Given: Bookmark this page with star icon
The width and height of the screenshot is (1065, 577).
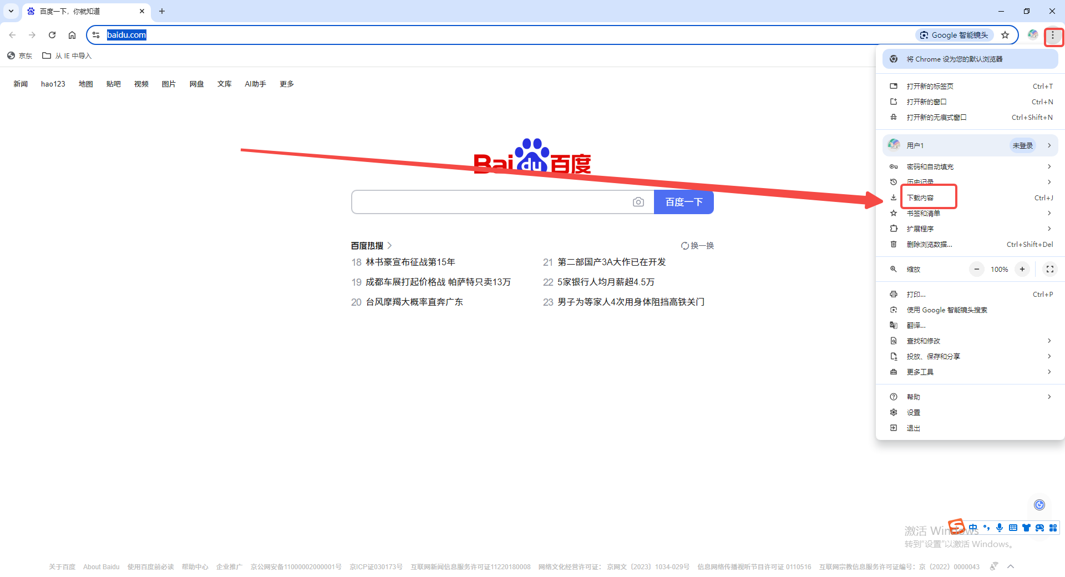Looking at the screenshot, I should coord(1005,35).
